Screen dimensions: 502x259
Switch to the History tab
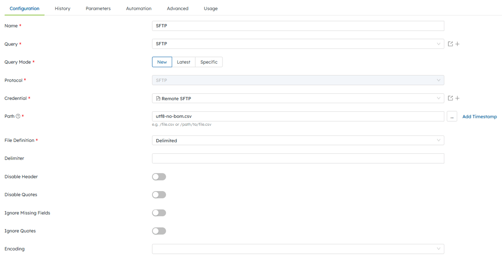click(x=63, y=8)
